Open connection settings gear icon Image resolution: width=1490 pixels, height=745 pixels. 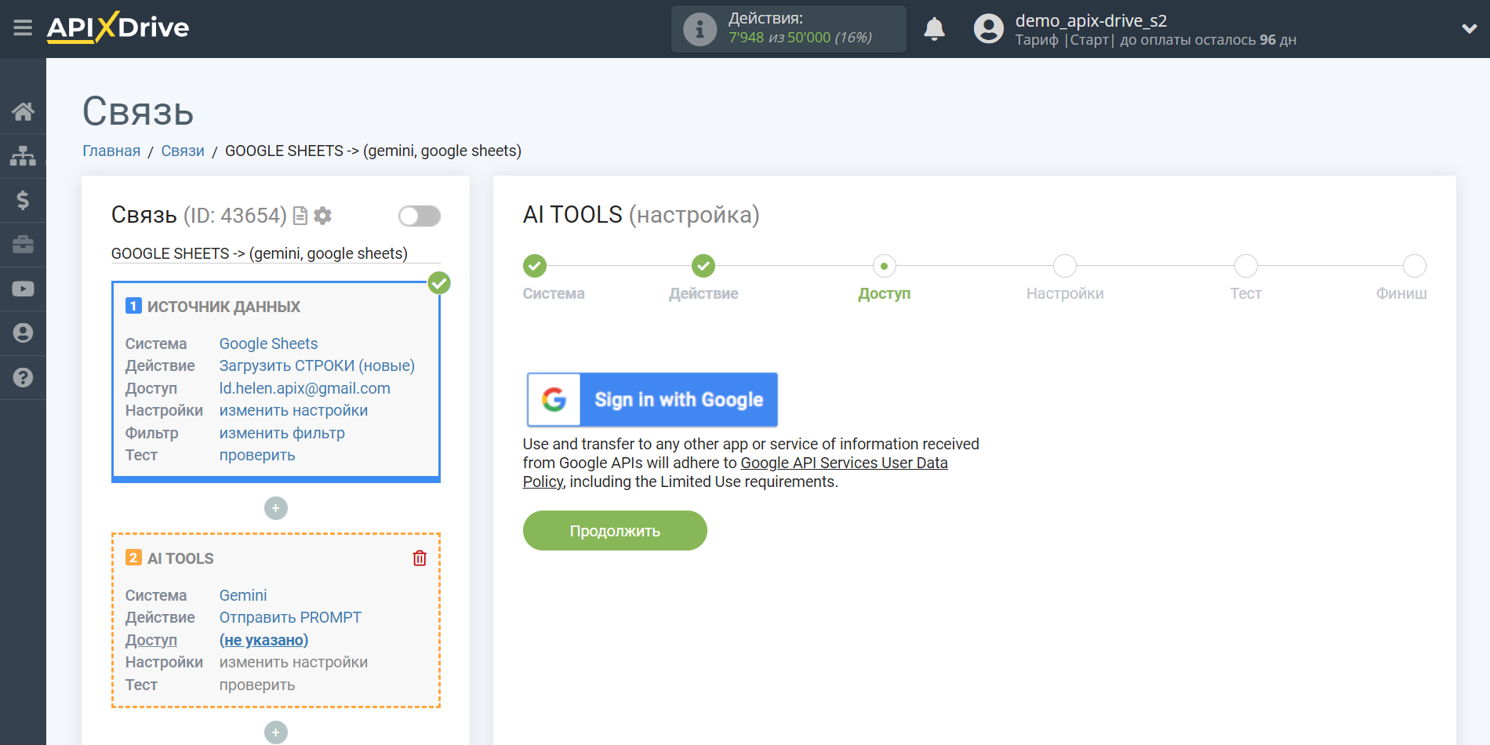pos(322,216)
